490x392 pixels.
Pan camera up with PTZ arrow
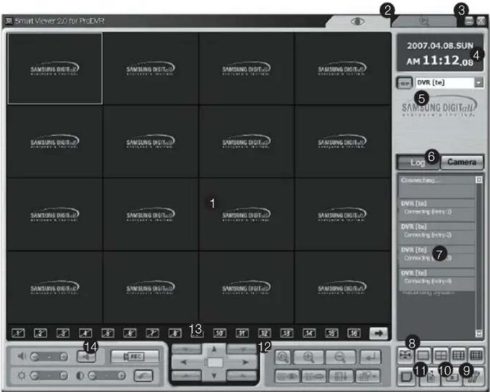(214, 350)
